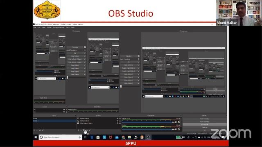Mute Mic/Aux in the mixer

[x=176, y=129]
